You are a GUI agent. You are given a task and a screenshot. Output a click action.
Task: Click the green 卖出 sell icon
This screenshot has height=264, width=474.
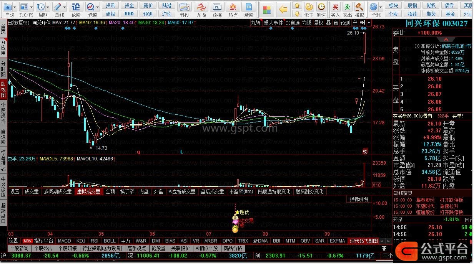[347, 7]
